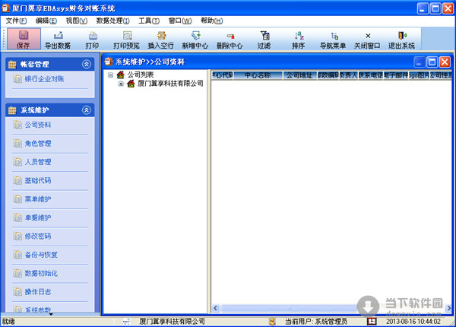Collapse the 系统维护 panel chevron

(x=88, y=110)
